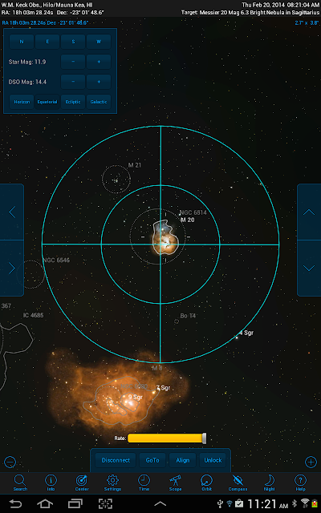
Task: Open the Orbit mode icon
Action: click(x=206, y=483)
